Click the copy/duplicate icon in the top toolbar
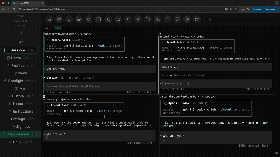This screenshot has width=280, height=157. 49,19
